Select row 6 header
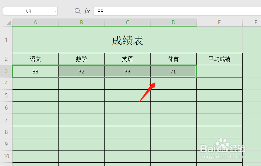Screen dimensions: 261x166 pos(6,108)
